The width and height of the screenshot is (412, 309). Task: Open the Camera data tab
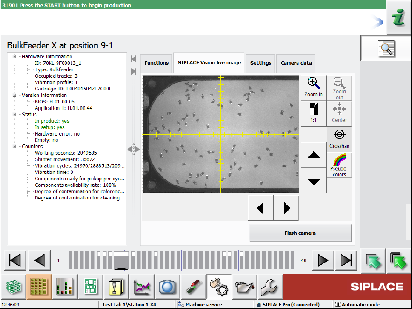(296, 63)
